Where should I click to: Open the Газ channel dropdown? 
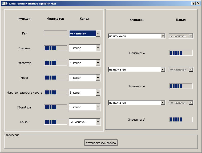pos(84,33)
